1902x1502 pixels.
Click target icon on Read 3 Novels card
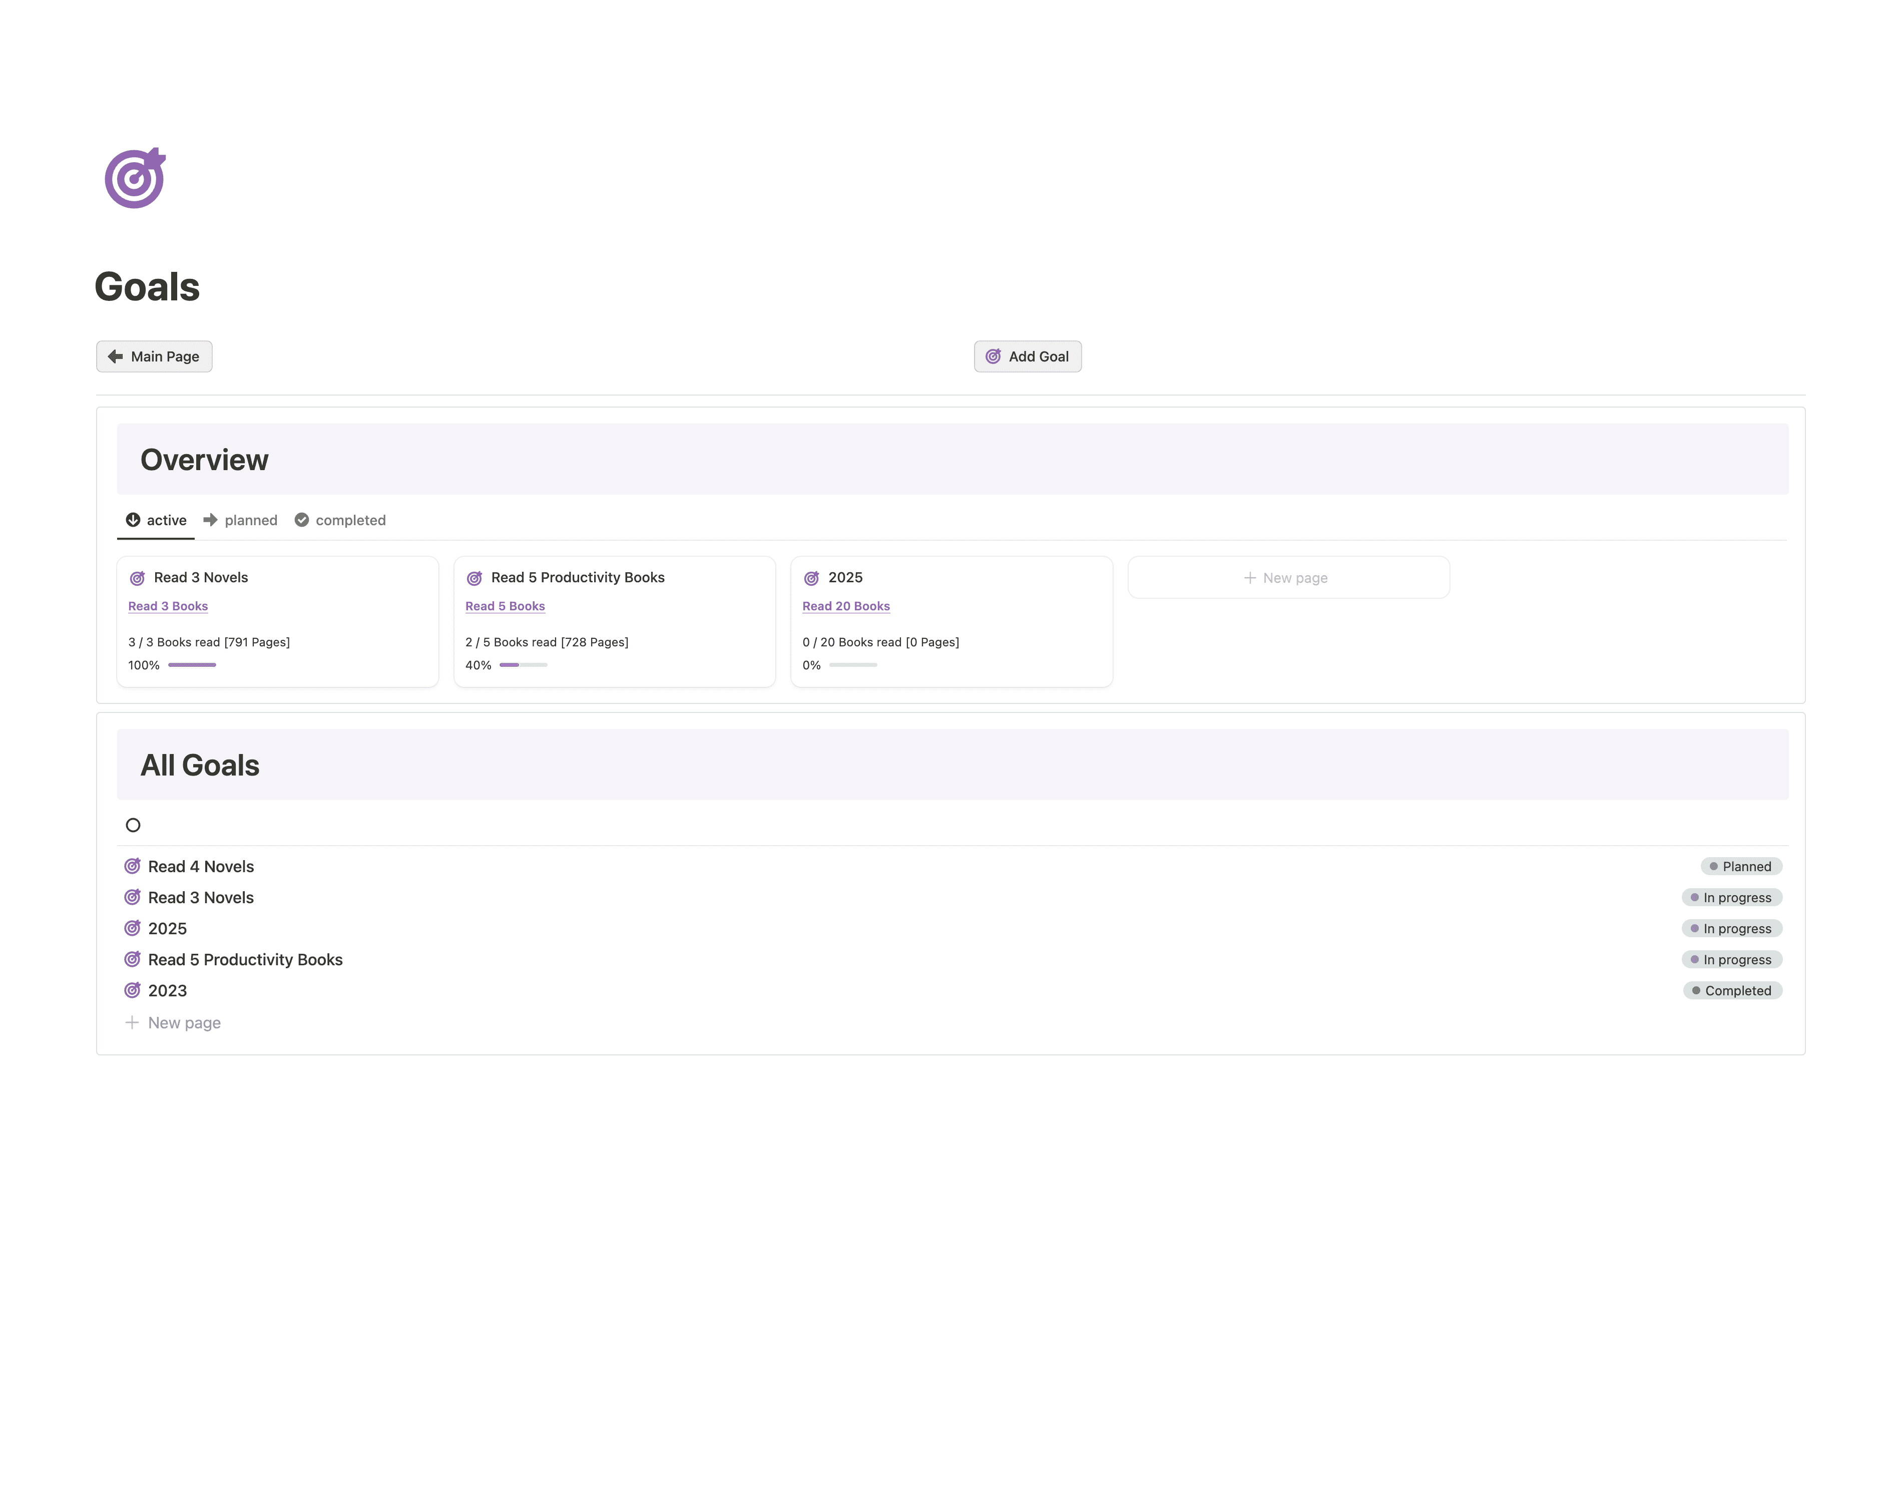138,578
